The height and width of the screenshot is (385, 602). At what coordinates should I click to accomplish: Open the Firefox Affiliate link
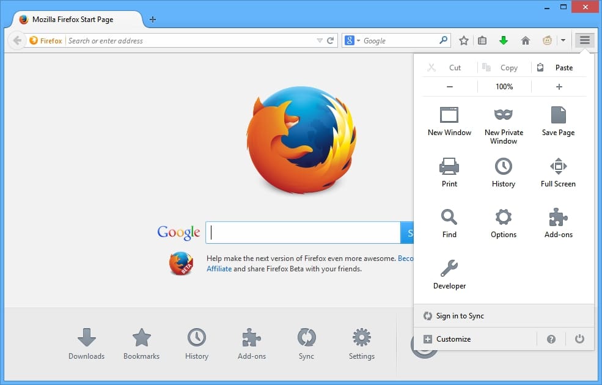point(219,268)
